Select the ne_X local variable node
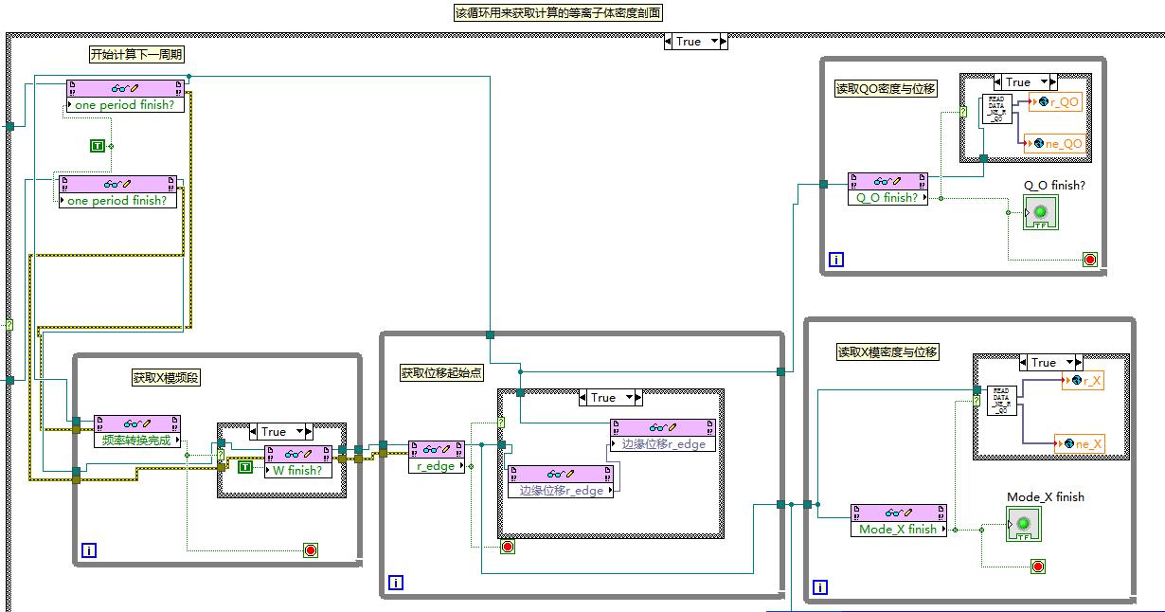The height and width of the screenshot is (612, 1165). coord(1078,443)
